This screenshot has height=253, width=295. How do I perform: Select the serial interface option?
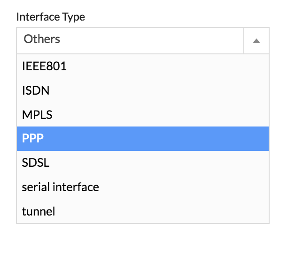pos(60,187)
